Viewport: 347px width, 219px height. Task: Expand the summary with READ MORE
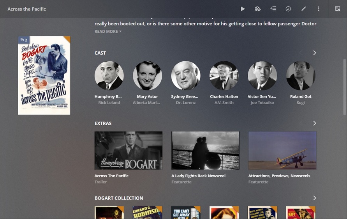108,32
